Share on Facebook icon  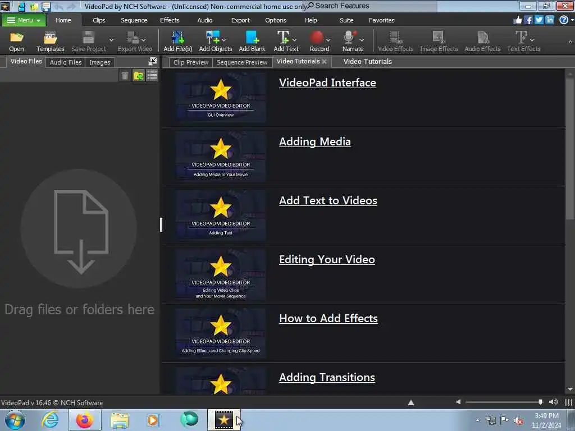click(x=528, y=20)
